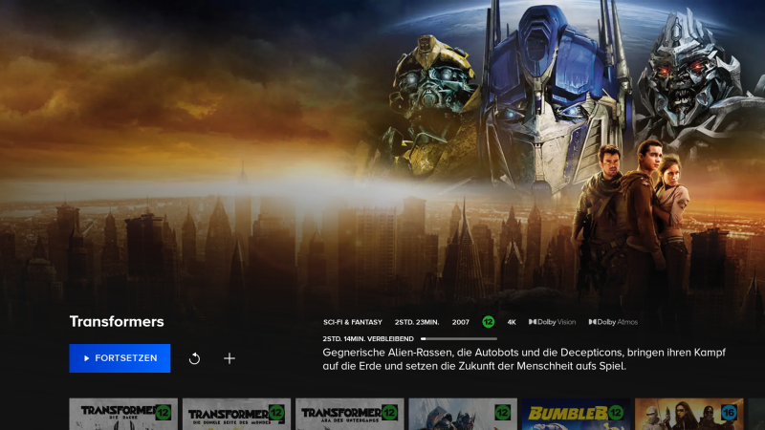Click the Dolby Vision logo
765x430 pixels.
pos(552,322)
